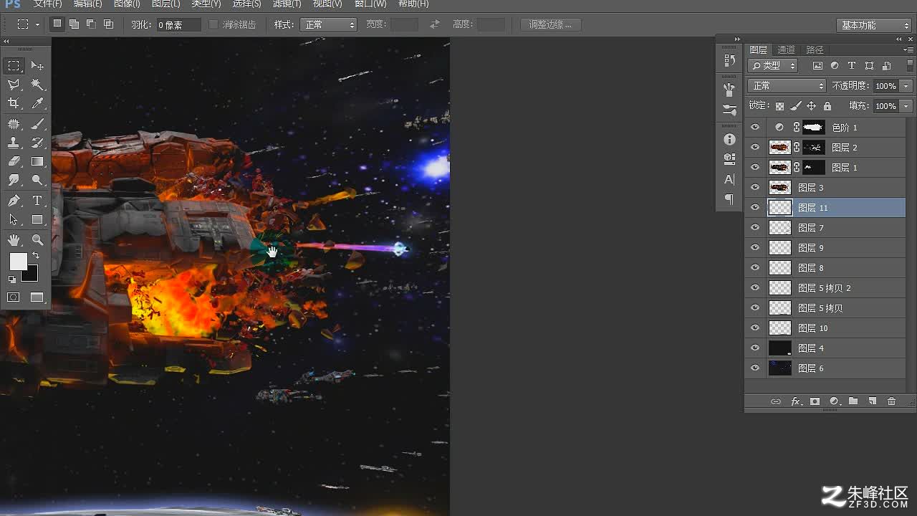Collapse the toolbox with double-arrow
This screenshot has width=917, height=516.
coord(6,42)
